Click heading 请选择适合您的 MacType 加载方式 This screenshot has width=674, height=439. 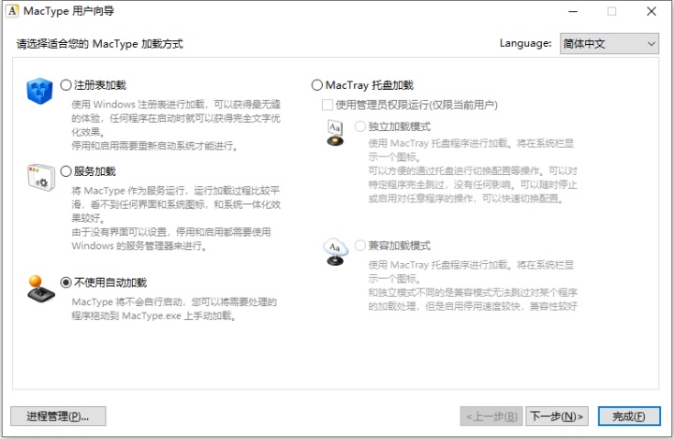[x=100, y=44]
